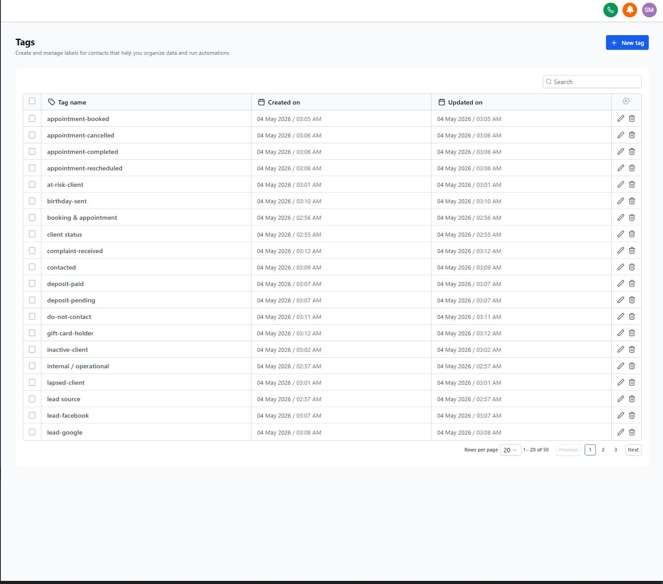Viewport: 663px width, 584px height.
Task: Check the do-not-contact row checkbox
Action: point(32,316)
